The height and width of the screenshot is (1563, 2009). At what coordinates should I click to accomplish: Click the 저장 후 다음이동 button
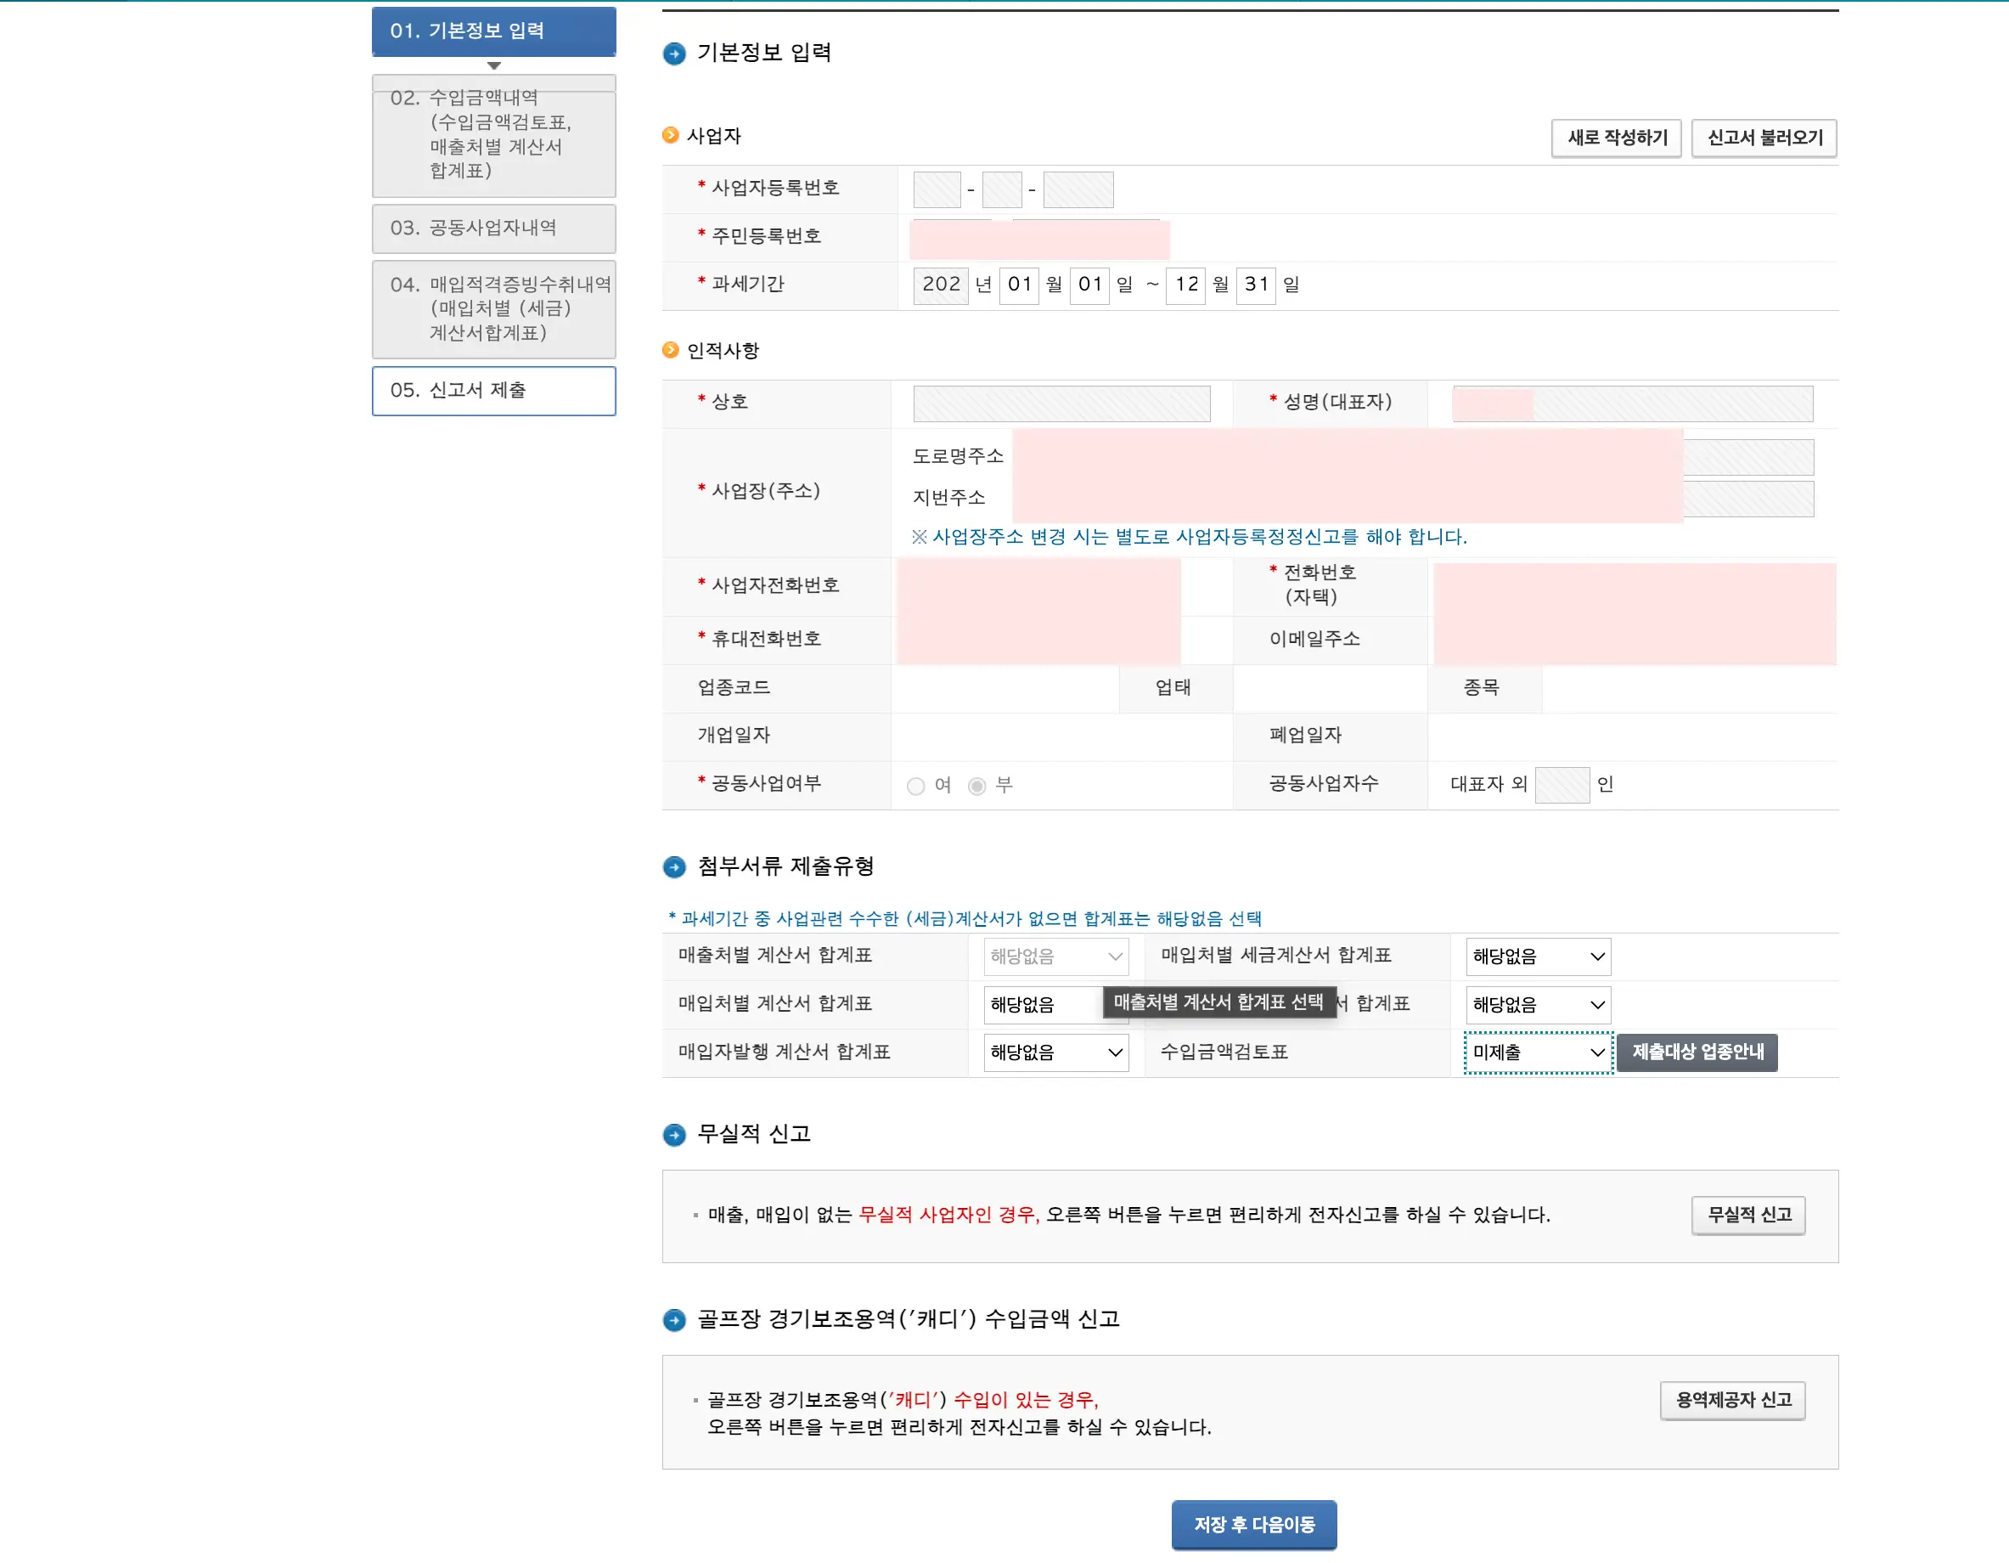pos(1254,1524)
